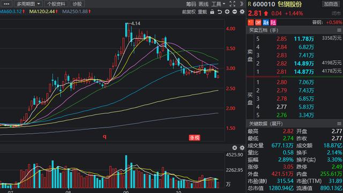Click the stock name 包钢股份
The height and width of the screenshot is (193, 343).
290,4
